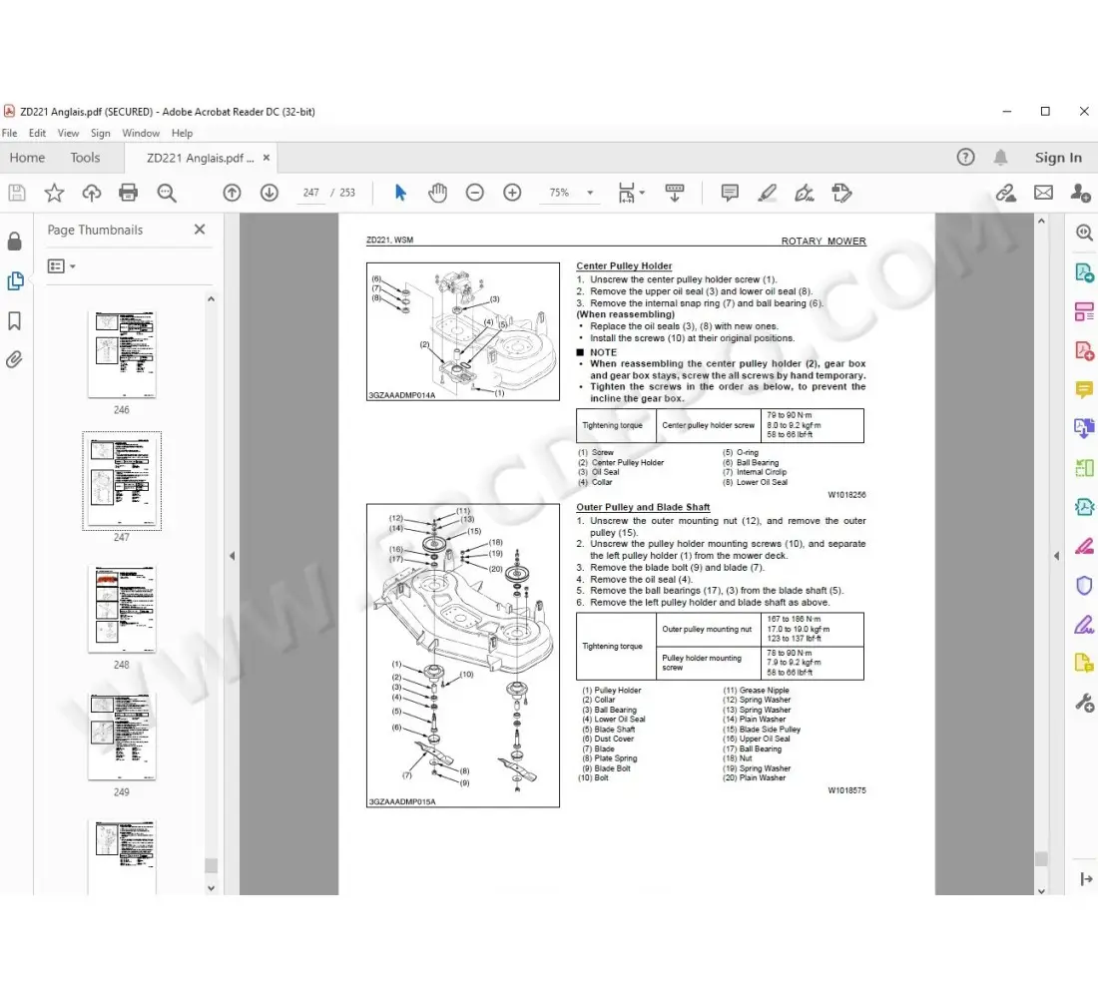This screenshot has height=998, width=1098.
Task: Close the ZD221 Anglais.pdf tab
Action: tap(267, 158)
